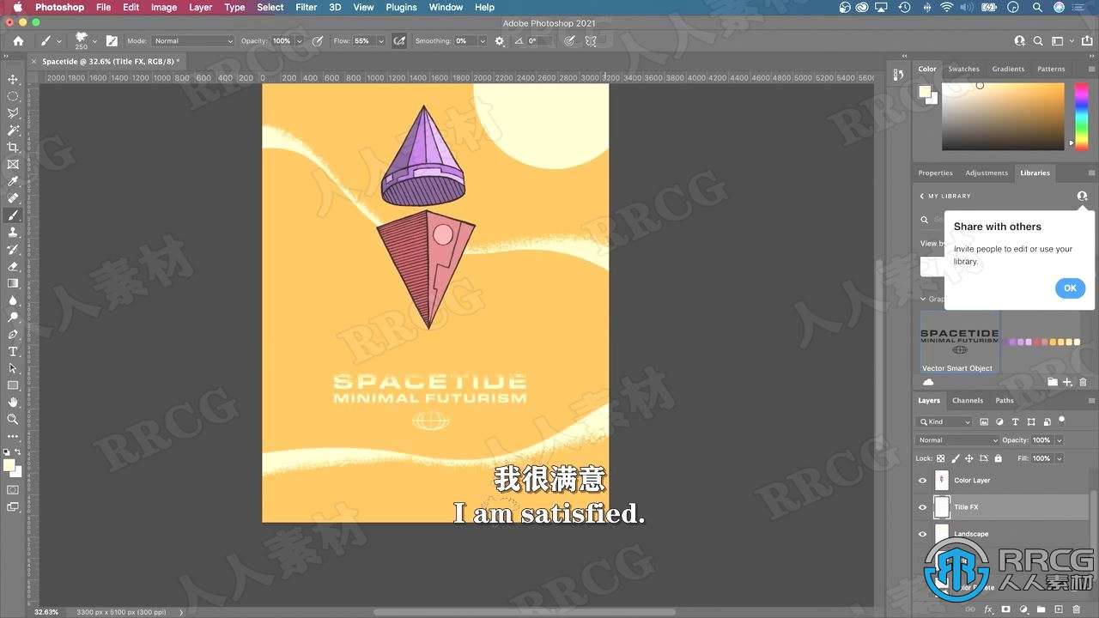Screen dimensions: 1099x618
Task: Select the Elliptical Marquee tool
Action: [13, 96]
